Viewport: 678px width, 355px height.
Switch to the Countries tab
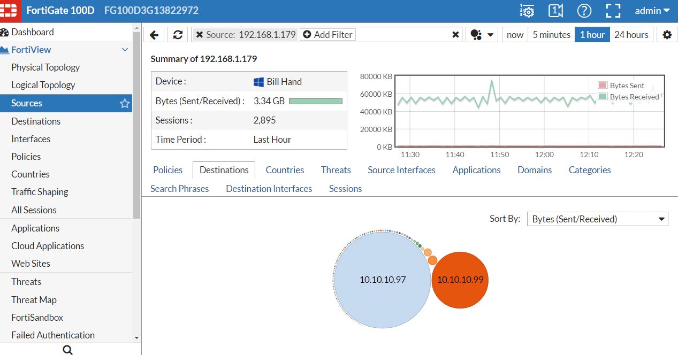(285, 170)
